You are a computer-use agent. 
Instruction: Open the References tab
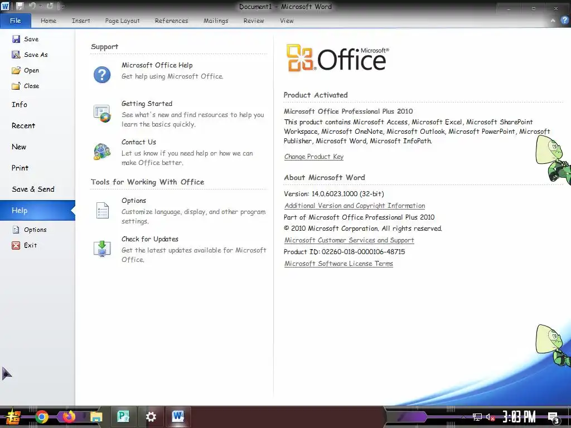point(172,21)
